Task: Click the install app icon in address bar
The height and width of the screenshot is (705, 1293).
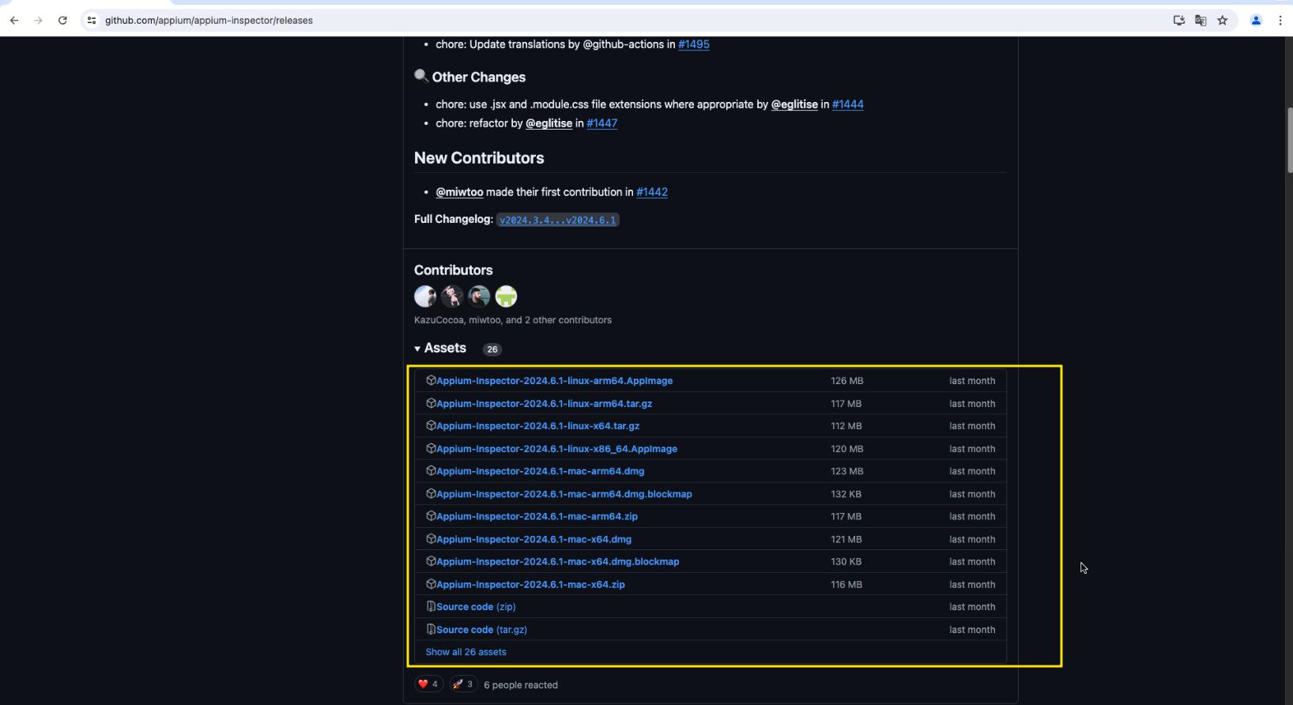Action: [1178, 21]
